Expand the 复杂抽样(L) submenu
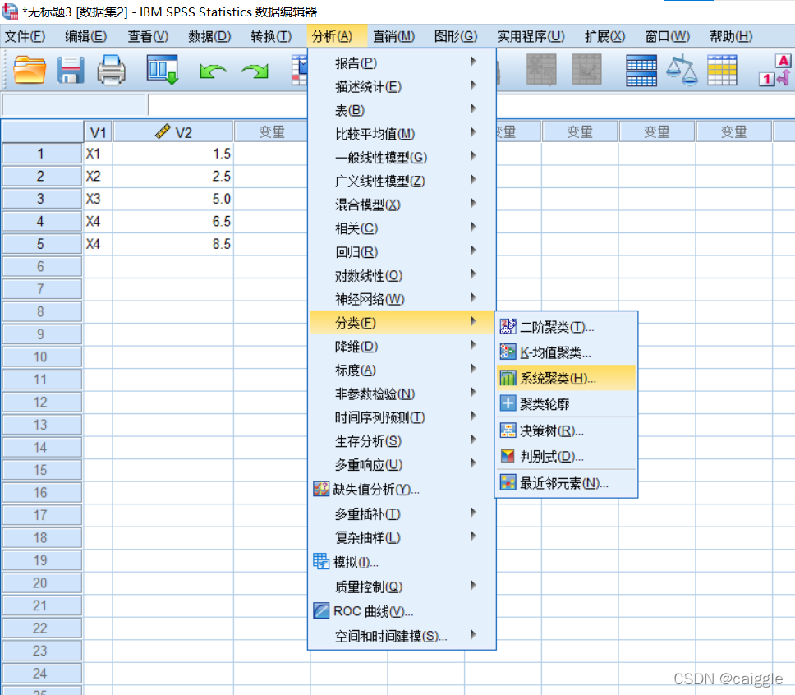Viewport: 795px width, 695px height. pos(402,537)
